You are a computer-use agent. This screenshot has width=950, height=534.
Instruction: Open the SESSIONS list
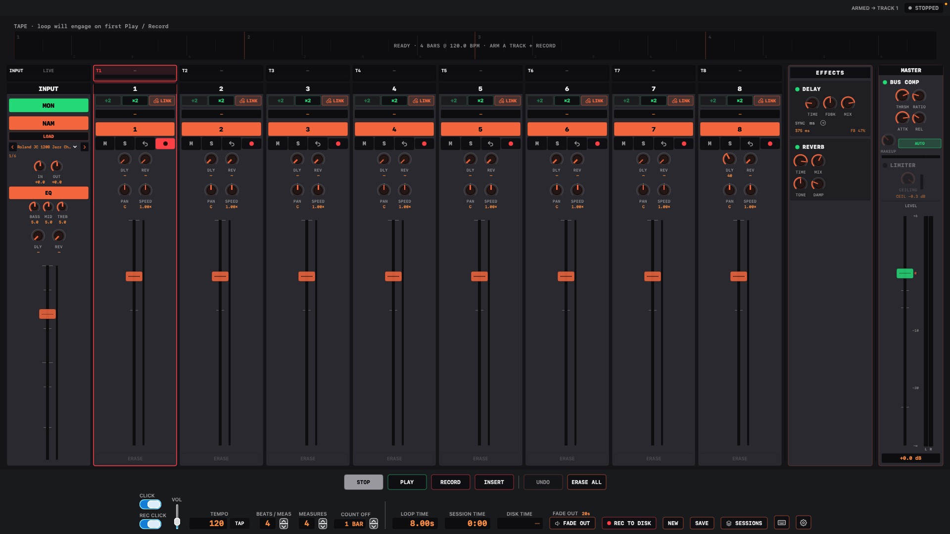pos(744,523)
